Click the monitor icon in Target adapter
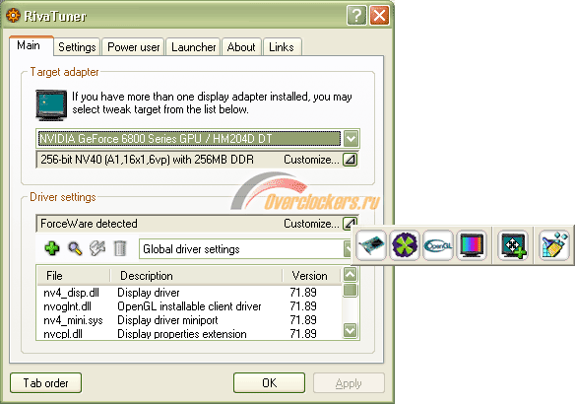Image resolution: width=575 pixels, height=404 pixels. (x=51, y=105)
